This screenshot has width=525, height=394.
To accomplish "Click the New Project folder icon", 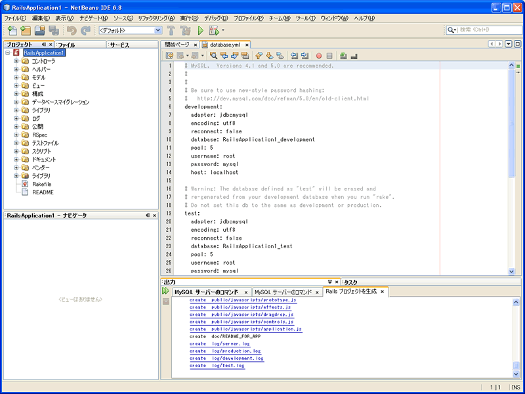I will 26,30.
